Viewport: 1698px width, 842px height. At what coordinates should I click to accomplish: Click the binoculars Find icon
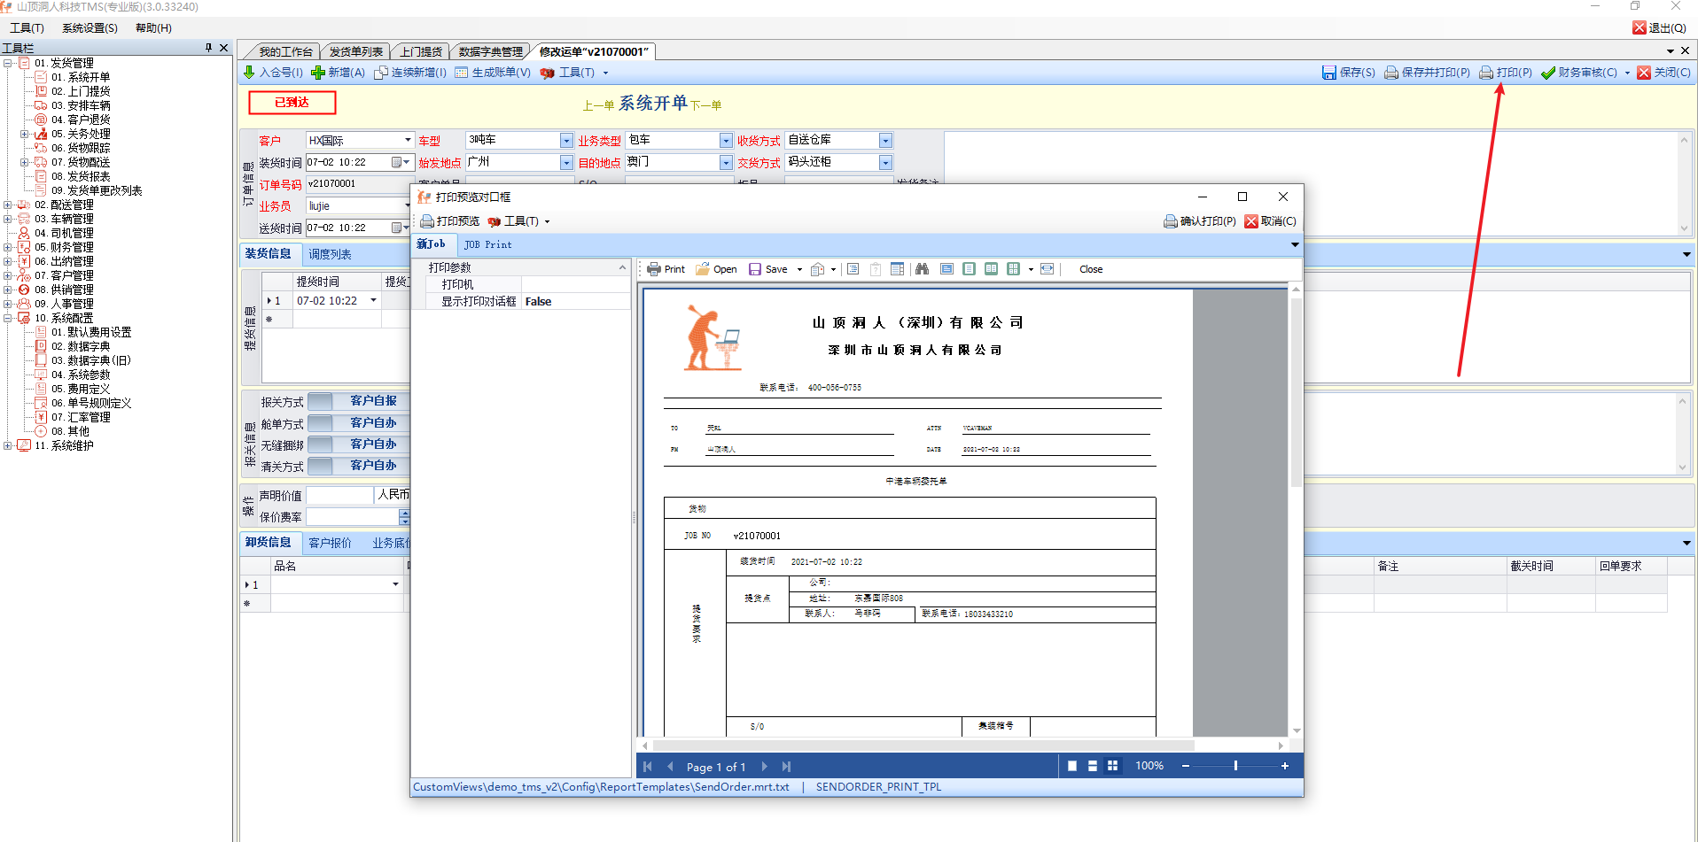[x=922, y=269]
